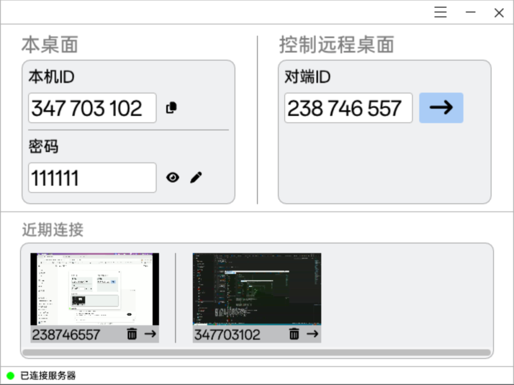Select the 控制远程桌面 section header
The height and width of the screenshot is (385, 514).
click(336, 45)
